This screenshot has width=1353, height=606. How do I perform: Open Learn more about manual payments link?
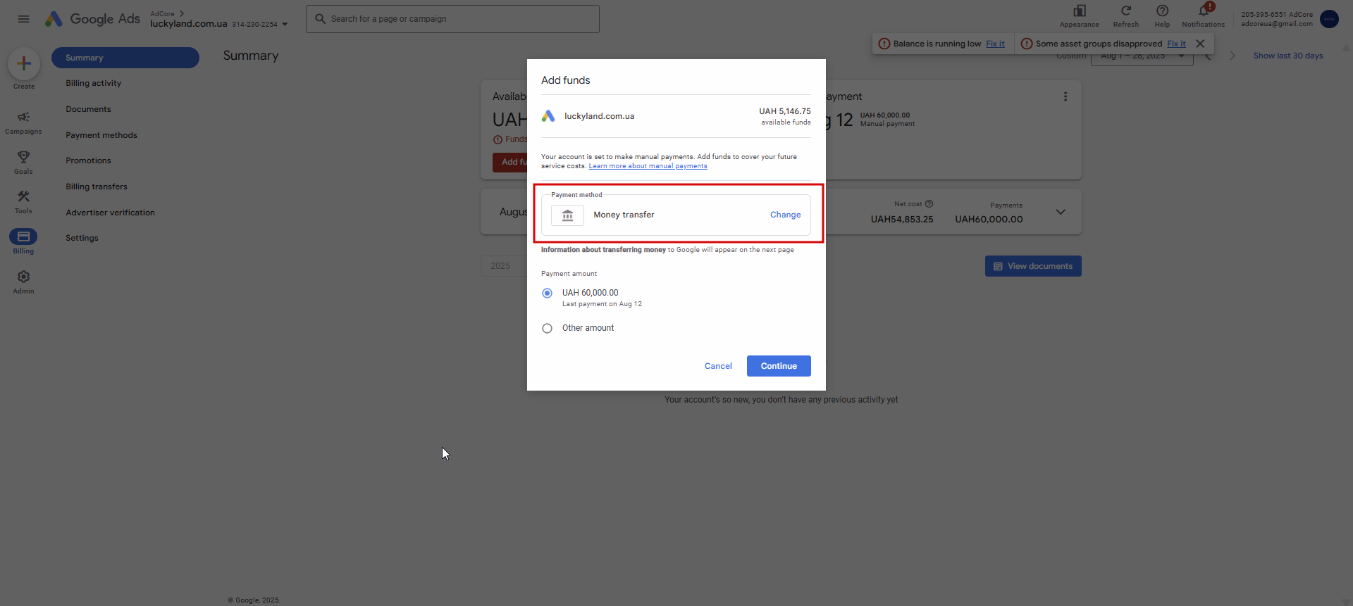click(648, 166)
